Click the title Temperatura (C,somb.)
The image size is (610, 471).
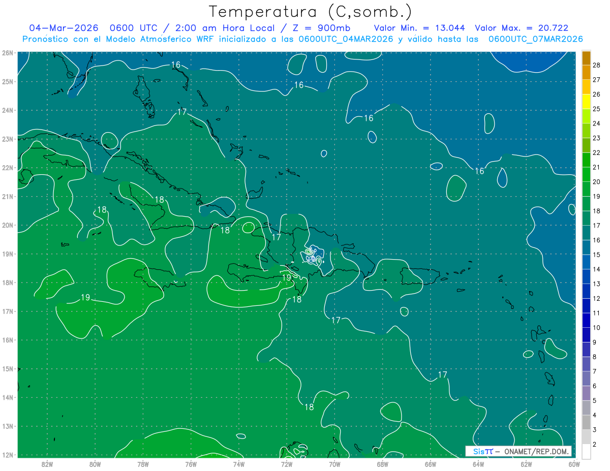pos(311,12)
